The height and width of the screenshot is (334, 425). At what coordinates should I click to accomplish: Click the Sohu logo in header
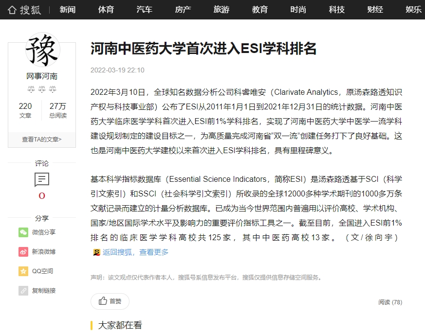pyautogui.click(x=24, y=10)
